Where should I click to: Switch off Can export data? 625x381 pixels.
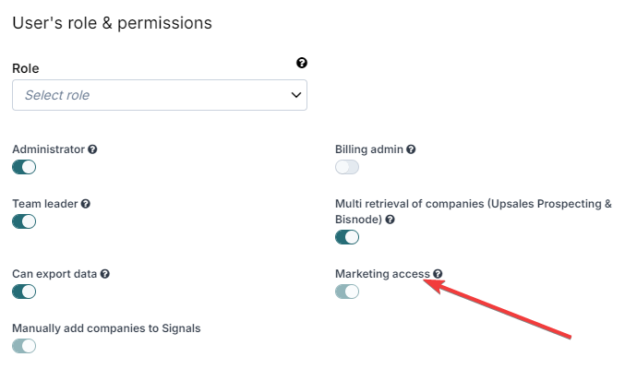tap(24, 292)
